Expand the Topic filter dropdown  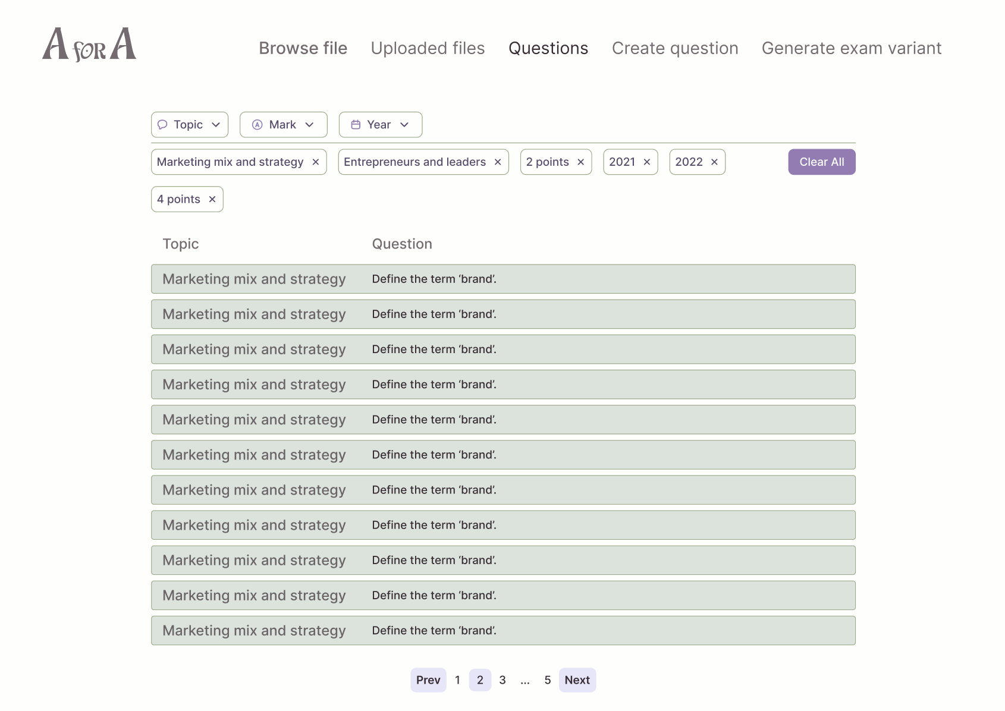pos(190,125)
